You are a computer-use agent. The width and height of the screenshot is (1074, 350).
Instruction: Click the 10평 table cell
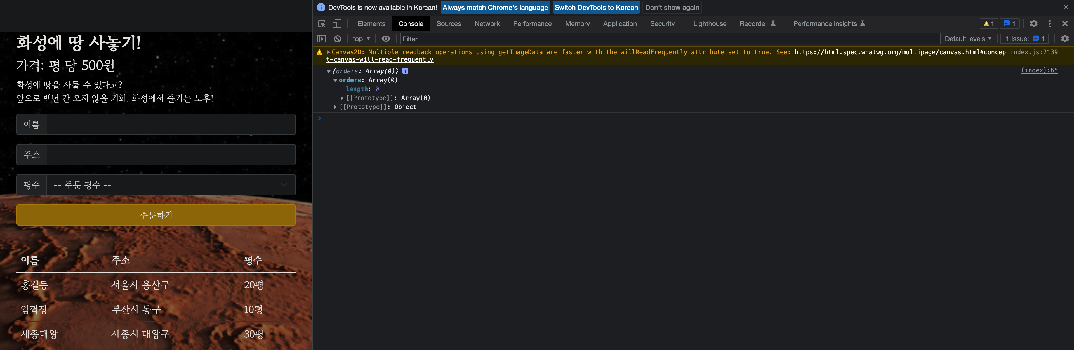(253, 309)
